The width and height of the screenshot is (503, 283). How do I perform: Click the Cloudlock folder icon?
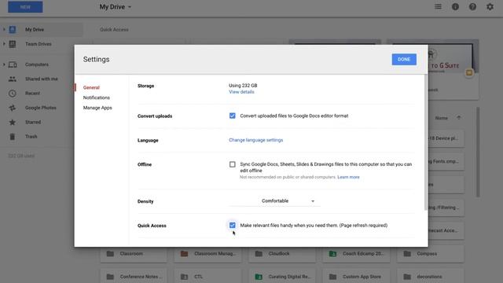[259, 254]
